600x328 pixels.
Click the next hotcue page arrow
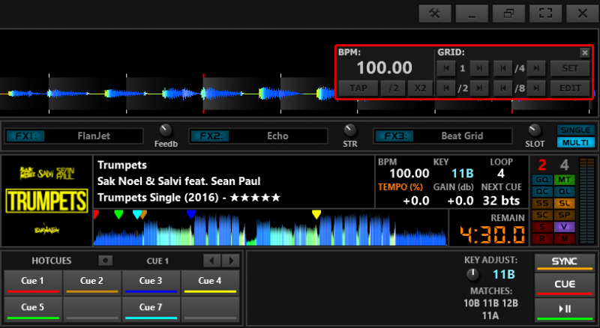tap(231, 261)
